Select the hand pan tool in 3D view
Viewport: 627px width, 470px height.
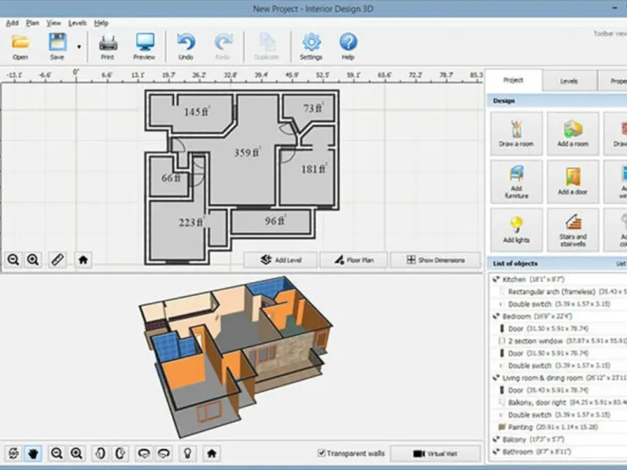click(x=33, y=454)
